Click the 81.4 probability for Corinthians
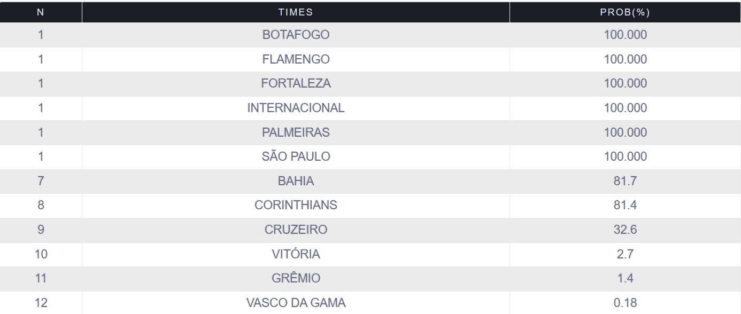The height and width of the screenshot is (314, 741). pos(625,205)
